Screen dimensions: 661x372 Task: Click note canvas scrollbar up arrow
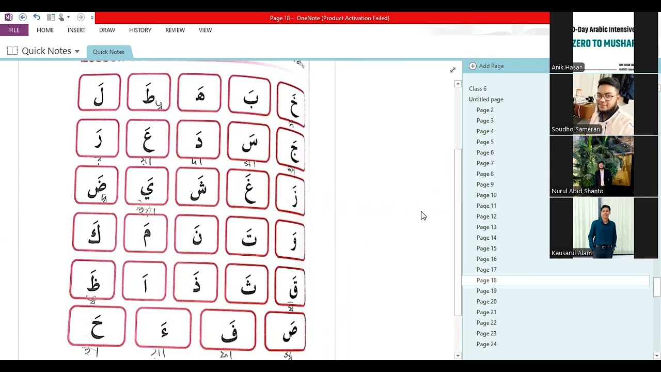tap(458, 84)
